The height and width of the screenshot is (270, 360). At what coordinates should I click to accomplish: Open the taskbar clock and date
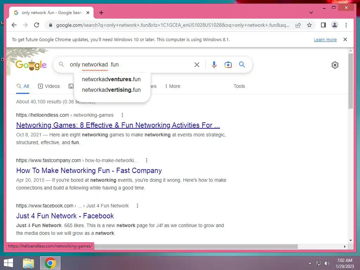click(x=345, y=263)
